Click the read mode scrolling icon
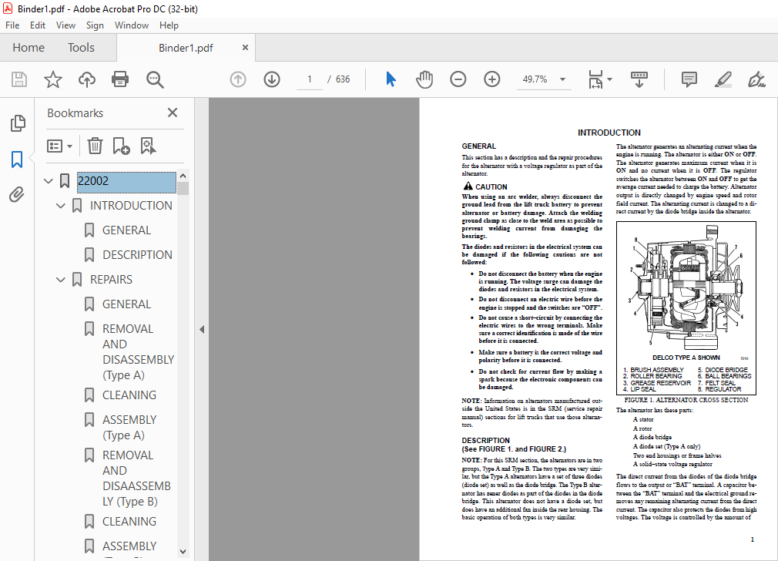 pyautogui.click(x=639, y=79)
